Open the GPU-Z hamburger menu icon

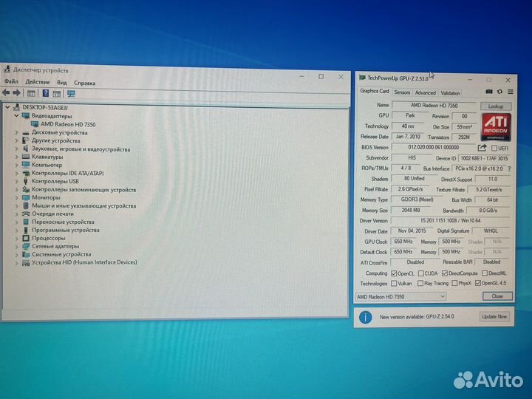[x=509, y=92]
